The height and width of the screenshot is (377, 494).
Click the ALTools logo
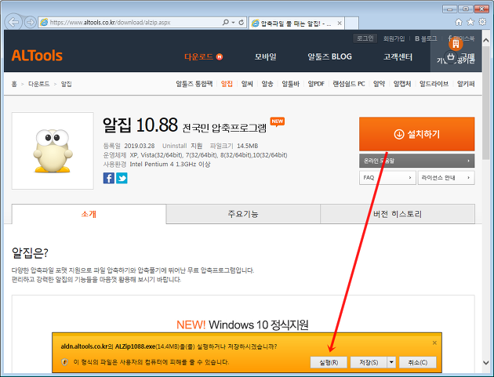tap(37, 56)
